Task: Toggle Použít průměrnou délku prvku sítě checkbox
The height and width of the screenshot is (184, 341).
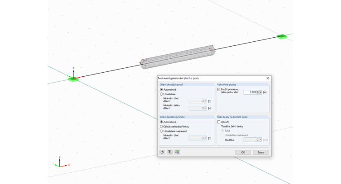Action: click(219, 89)
